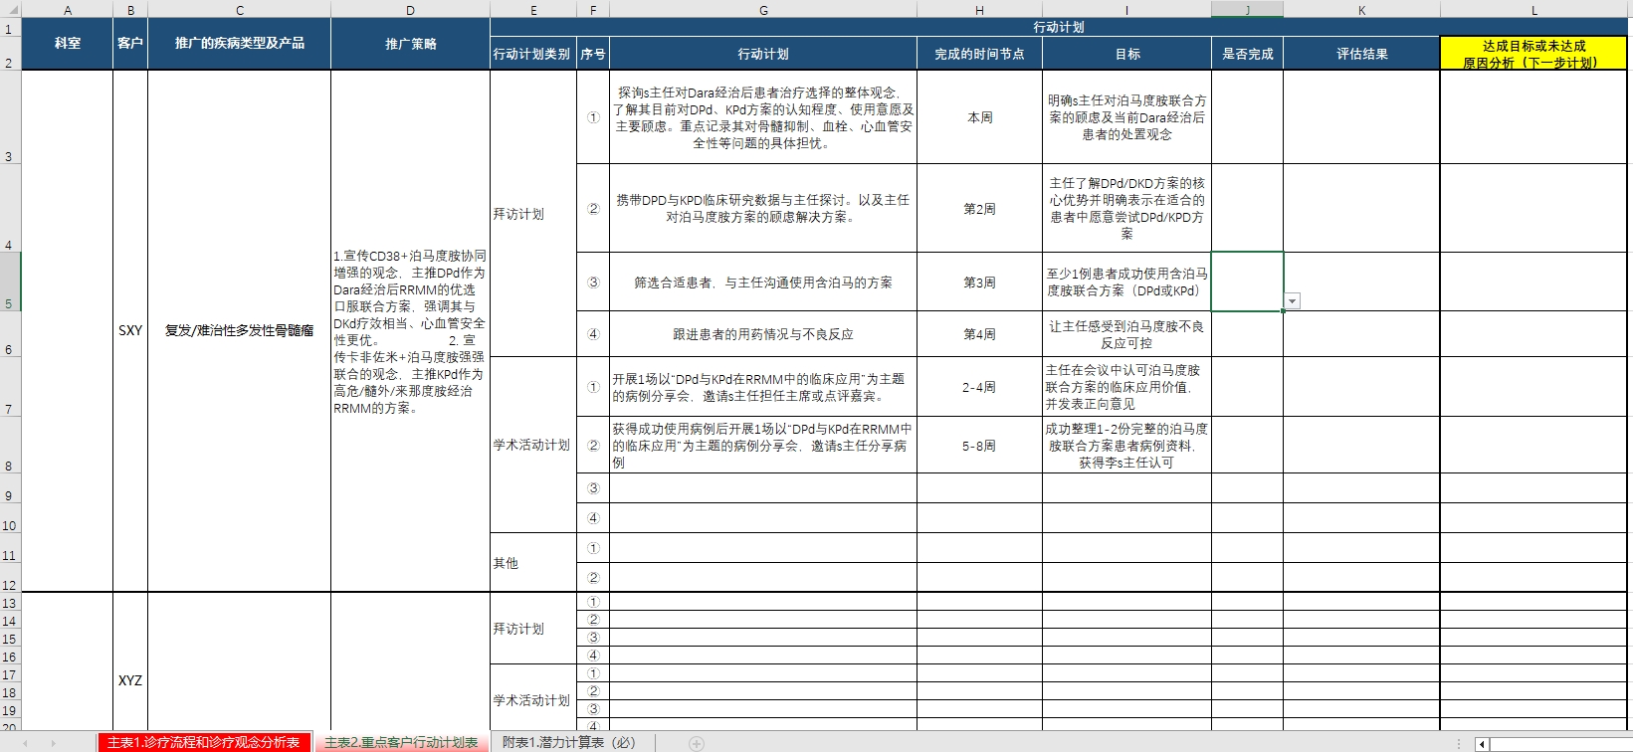
Task: Click the 目标 header cell
Action: [1126, 54]
